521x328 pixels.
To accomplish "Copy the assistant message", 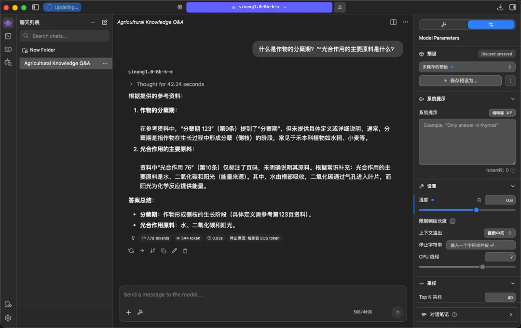I will coord(164,251).
